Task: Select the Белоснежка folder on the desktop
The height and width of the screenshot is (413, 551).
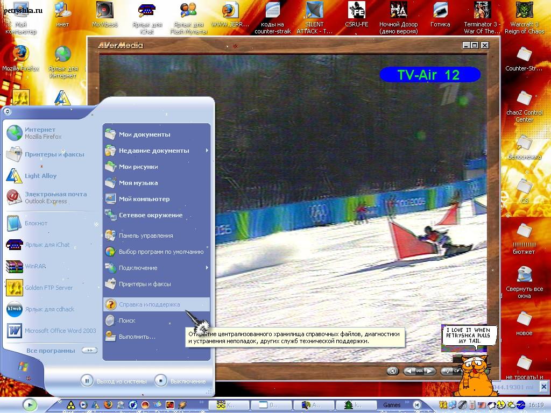Action: point(524,147)
